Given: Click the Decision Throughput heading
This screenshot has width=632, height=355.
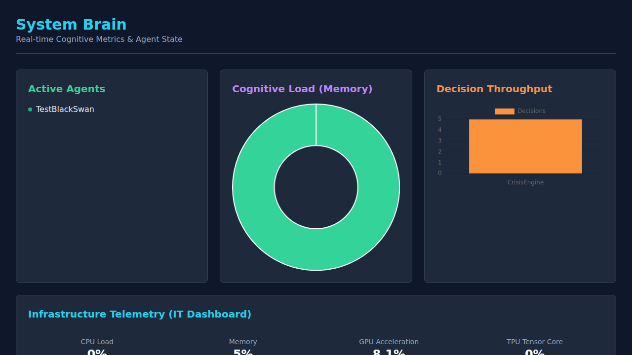Looking at the screenshot, I should click(x=494, y=89).
